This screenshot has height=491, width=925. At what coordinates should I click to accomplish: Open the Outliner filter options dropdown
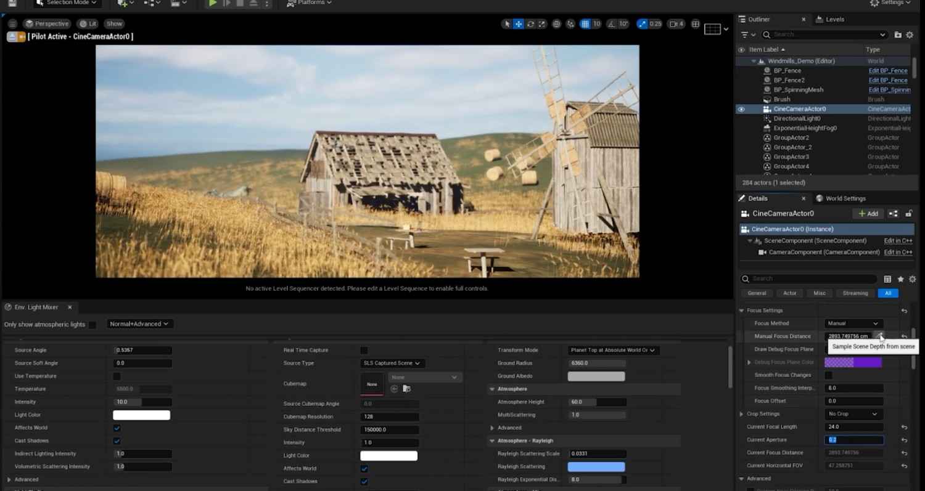pyautogui.click(x=748, y=34)
